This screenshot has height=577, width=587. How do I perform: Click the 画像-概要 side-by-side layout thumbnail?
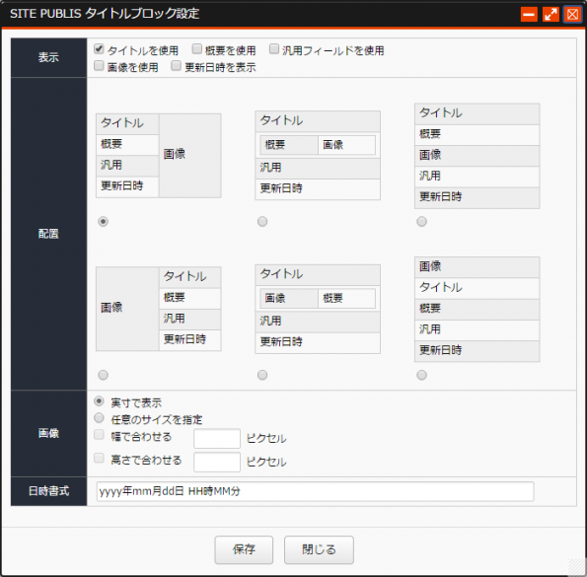[x=318, y=309]
